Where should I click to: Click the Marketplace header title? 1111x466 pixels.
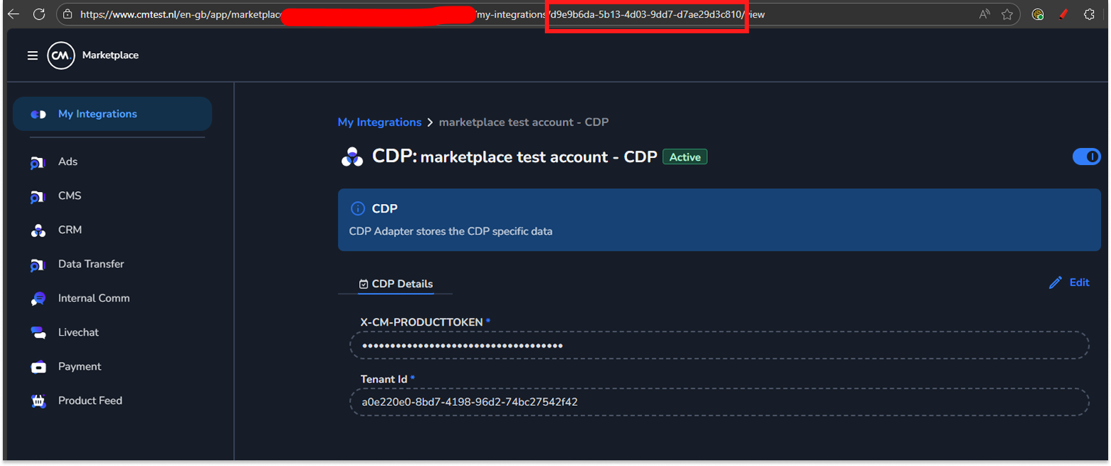pos(111,55)
